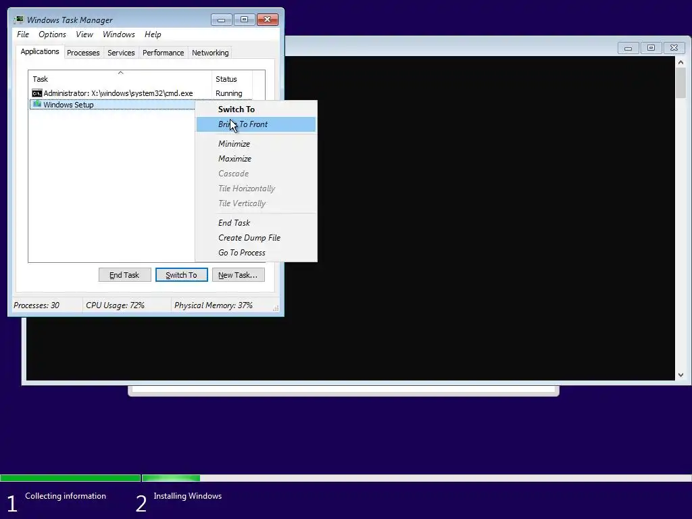The height and width of the screenshot is (519, 692).
Task: Click the Running status of cmd.exe
Action: click(228, 93)
